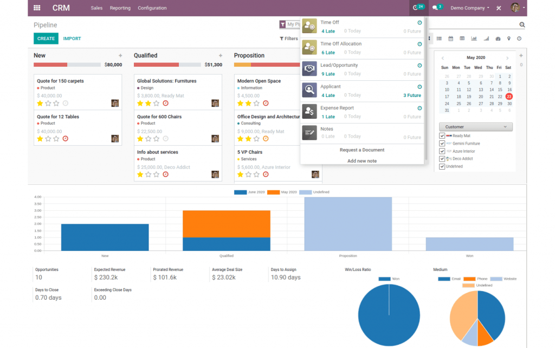Advance the calendar to June with next arrow
Image resolution: width=555 pixels, height=348 pixels.
click(508, 57)
